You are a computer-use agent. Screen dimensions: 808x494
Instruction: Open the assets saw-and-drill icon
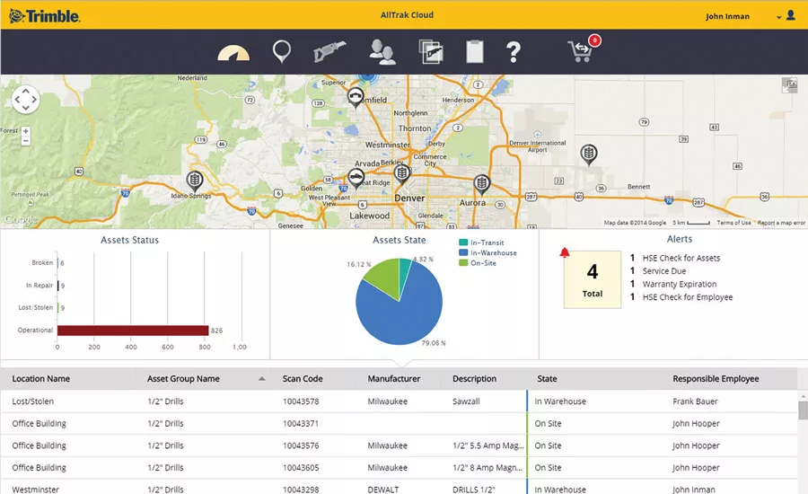click(x=329, y=51)
